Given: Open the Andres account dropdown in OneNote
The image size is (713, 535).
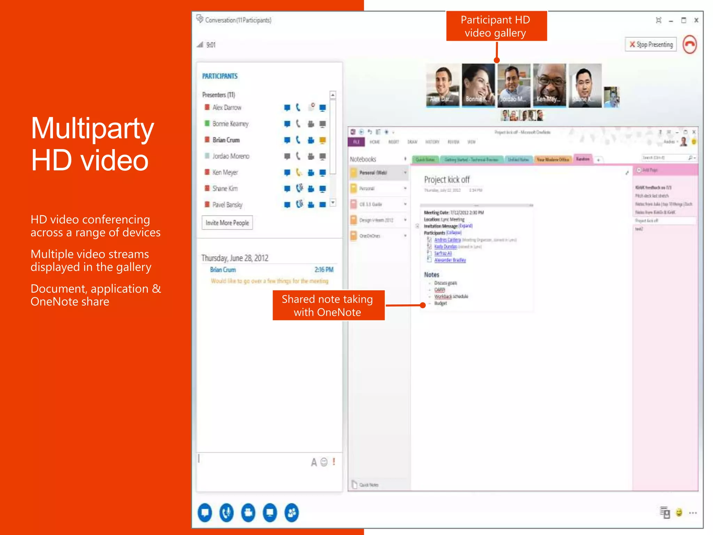Looking at the screenshot, I should pyautogui.click(x=671, y=141).
